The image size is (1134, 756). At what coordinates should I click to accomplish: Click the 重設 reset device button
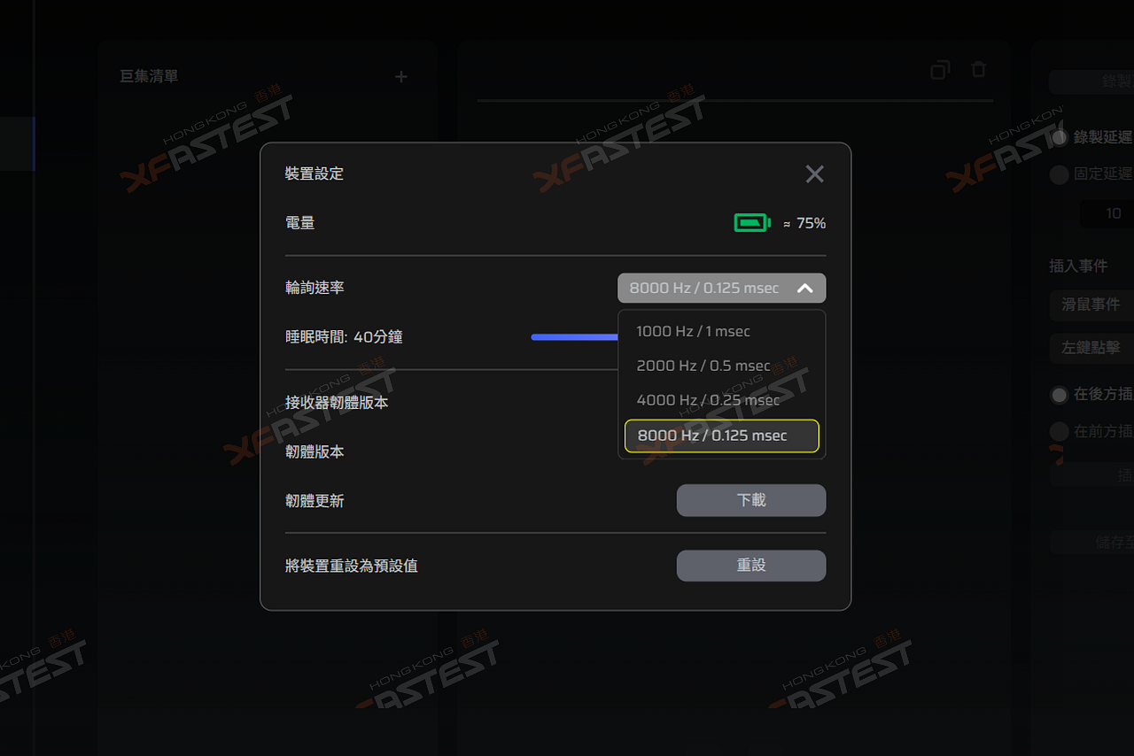[x=751, y=566]
